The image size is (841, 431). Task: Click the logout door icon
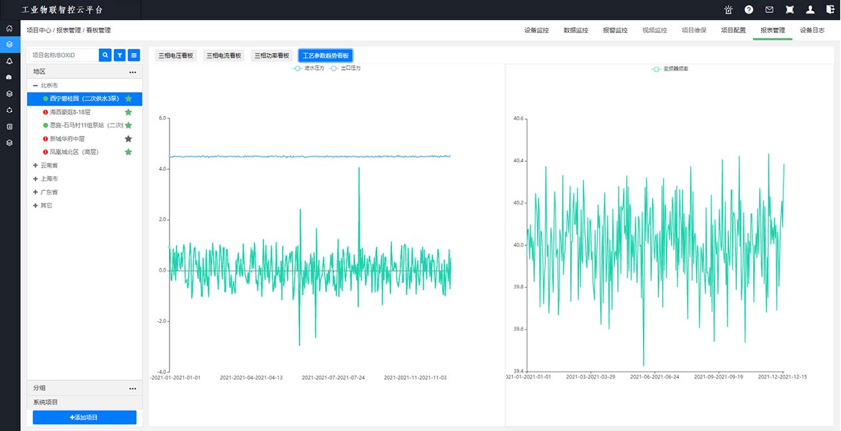(x=830, y=10)
